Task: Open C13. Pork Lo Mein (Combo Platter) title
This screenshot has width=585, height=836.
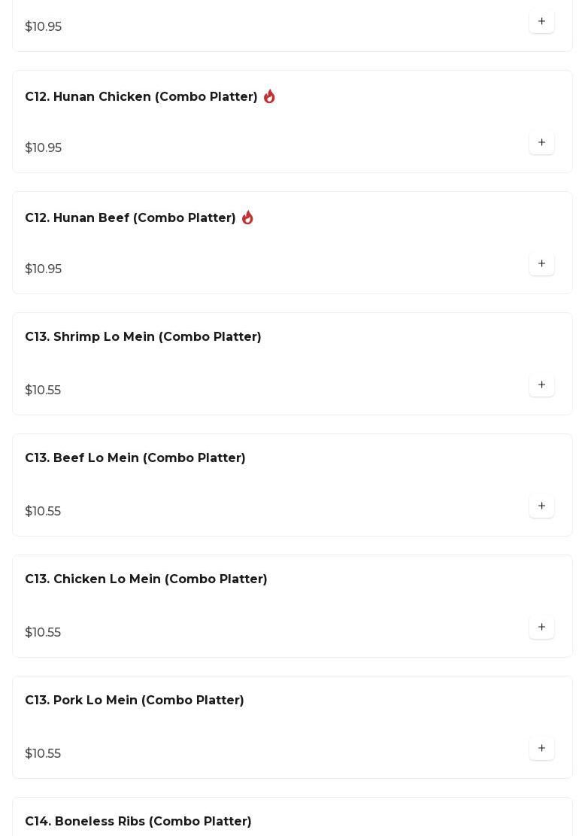Action: click(x=135, y=701)
